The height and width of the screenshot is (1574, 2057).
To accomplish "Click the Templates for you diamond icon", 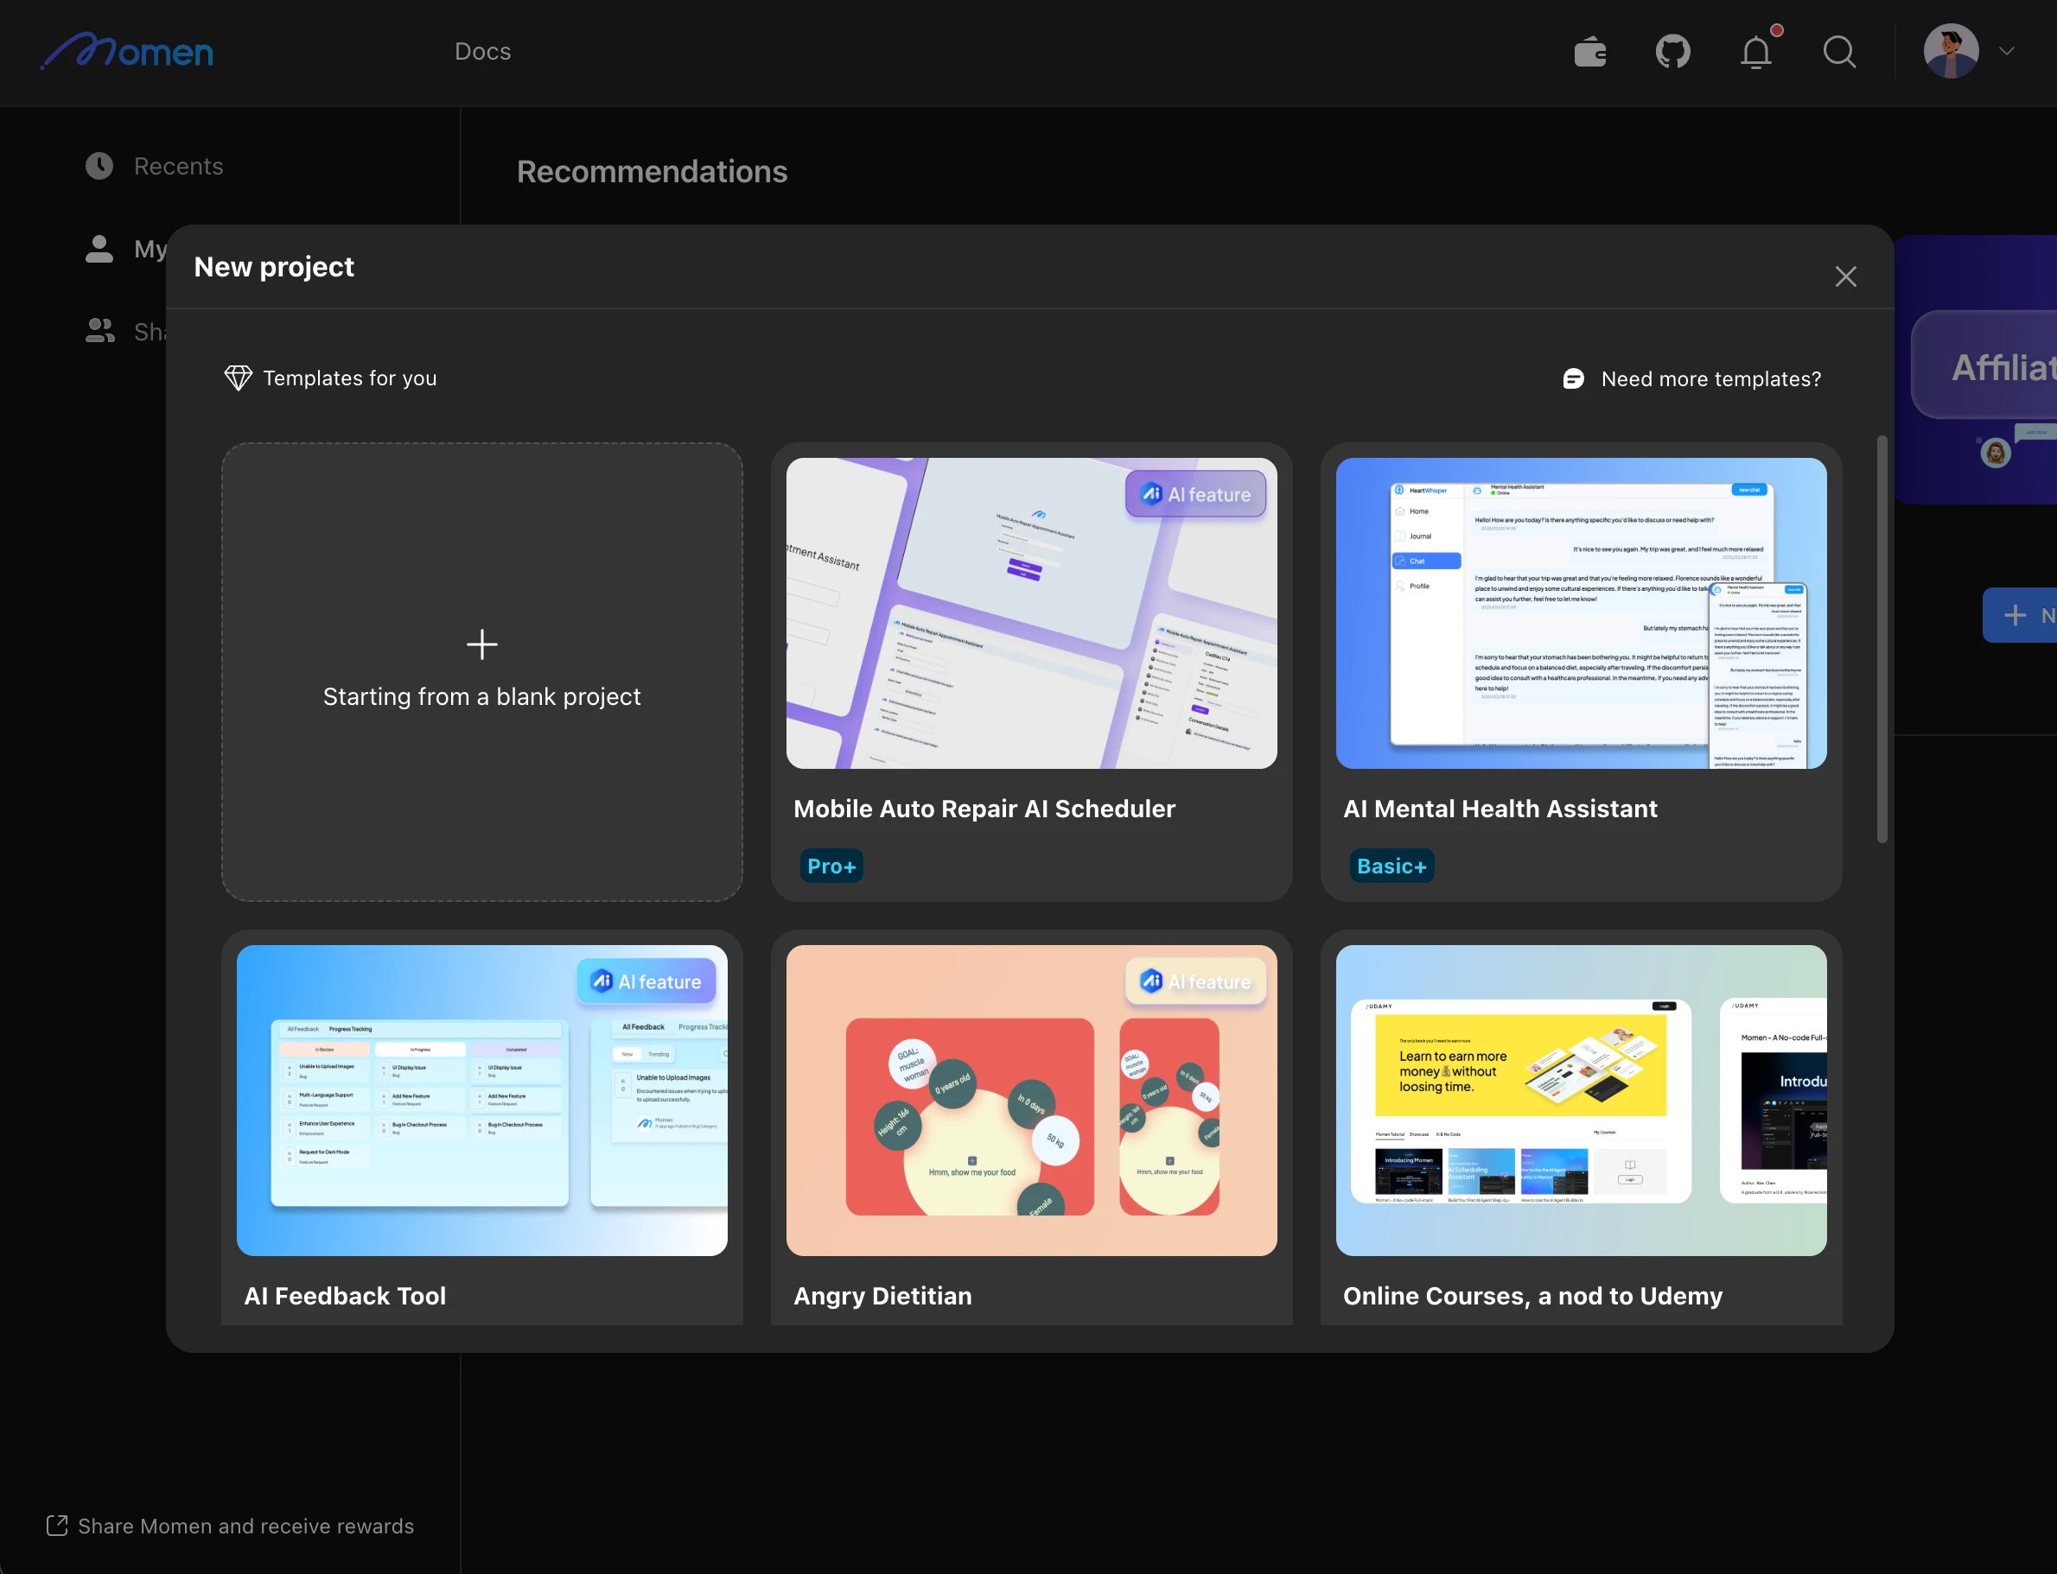I will (238, 378).
